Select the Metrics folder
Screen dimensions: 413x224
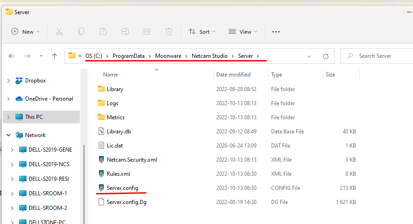tap(115, 117)
